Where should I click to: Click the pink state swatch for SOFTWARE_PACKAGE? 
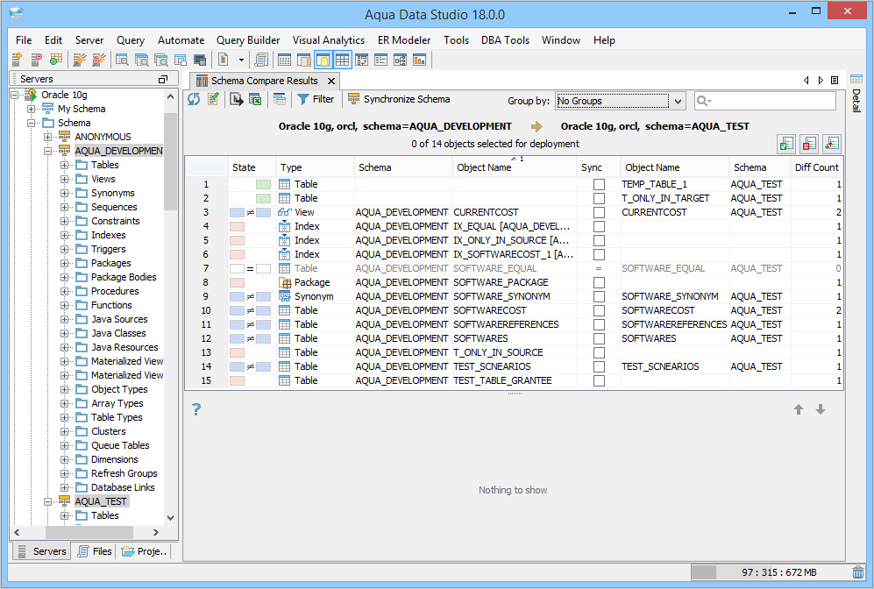[x=238, y=282]
